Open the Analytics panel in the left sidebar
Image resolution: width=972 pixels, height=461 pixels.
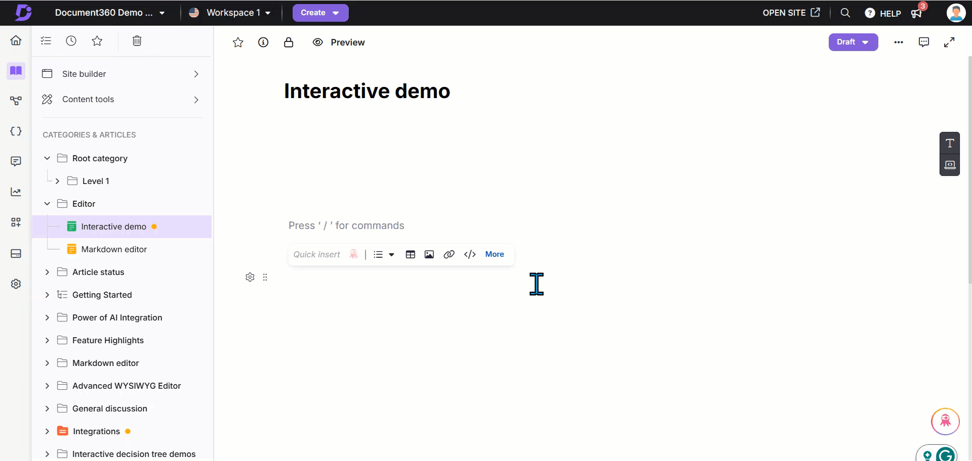16,192
